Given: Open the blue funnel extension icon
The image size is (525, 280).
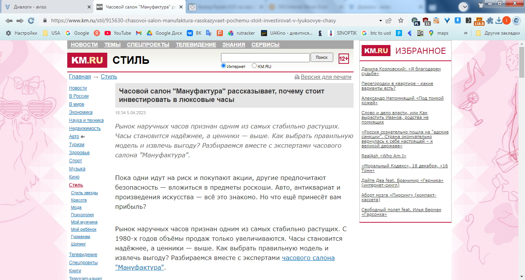Looking at the screenshot, I should click(x=447, y=21).
